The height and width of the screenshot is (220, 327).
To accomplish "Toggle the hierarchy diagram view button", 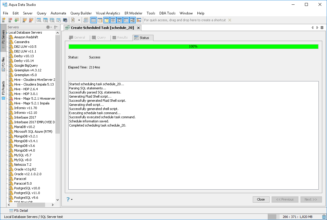I will 133,20.
